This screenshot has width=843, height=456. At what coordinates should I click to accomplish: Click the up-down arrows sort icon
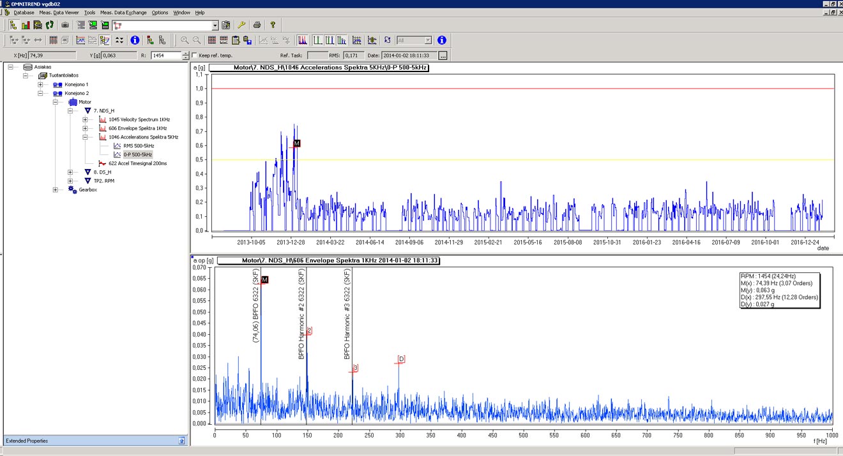(x=119, y=40)
